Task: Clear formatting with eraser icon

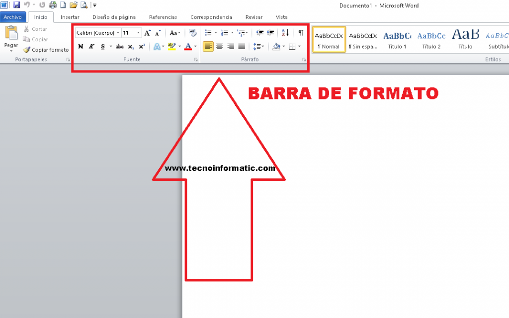Action: point(192,33)
